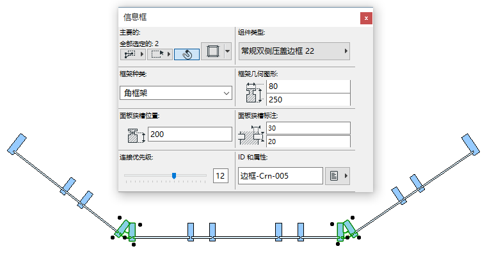Screen dimensions: 494x267
Task: Click the frame geometry profile icon
Action: (x=254, y=93)
